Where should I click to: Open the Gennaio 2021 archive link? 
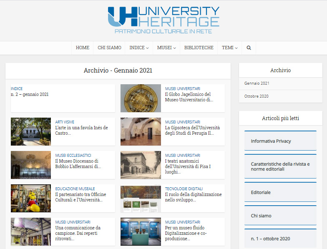(x=257, y=83)
